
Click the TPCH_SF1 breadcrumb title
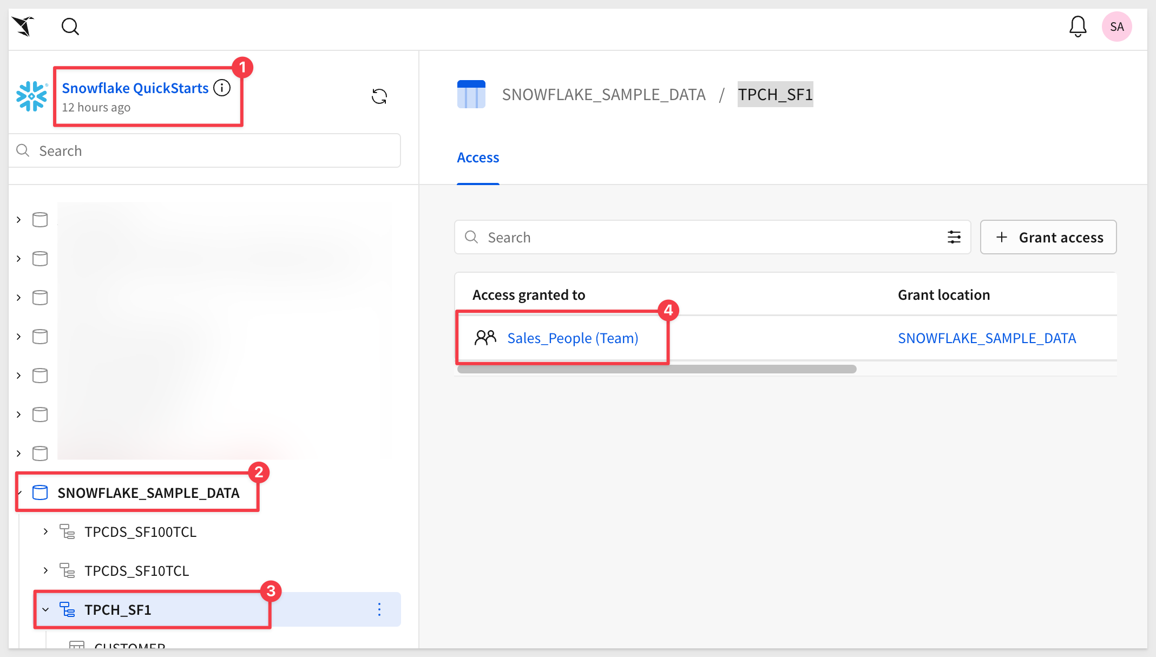pos(775,94)
